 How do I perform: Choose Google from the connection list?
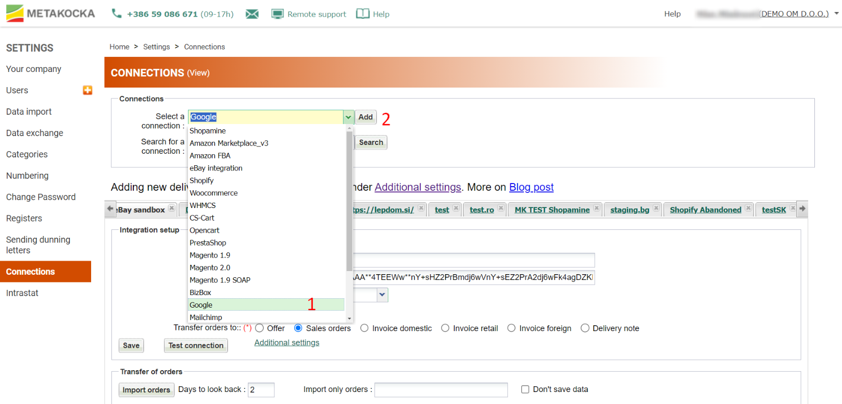(x=267, y=305)
